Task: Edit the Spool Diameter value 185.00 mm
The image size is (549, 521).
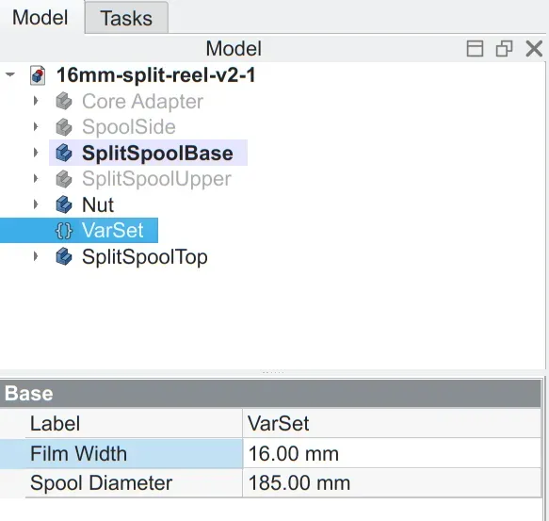Action: (x=392, y=482)
